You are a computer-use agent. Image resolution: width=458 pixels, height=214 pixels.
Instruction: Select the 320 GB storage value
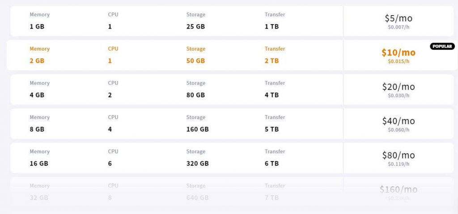coord(197,163)
